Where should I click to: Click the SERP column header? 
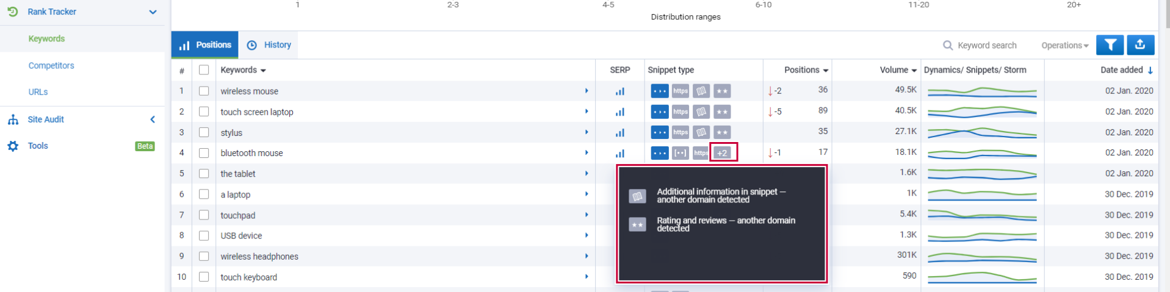(x=619, y=70)
